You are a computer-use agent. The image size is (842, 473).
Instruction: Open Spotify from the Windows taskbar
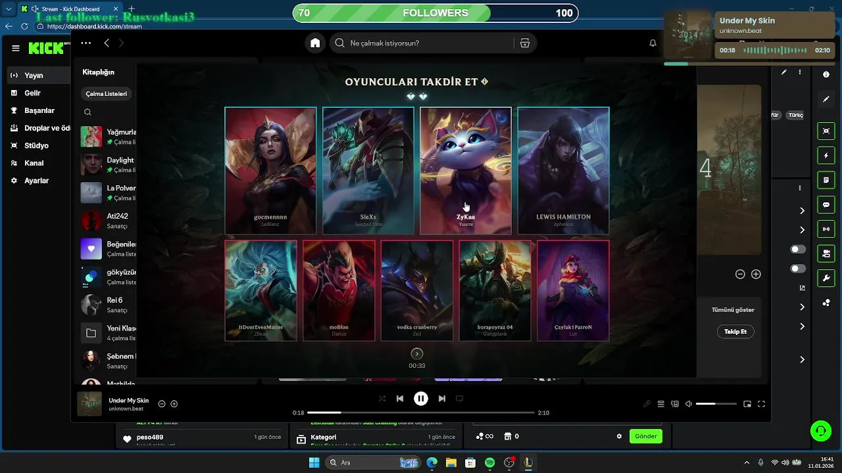489,462
